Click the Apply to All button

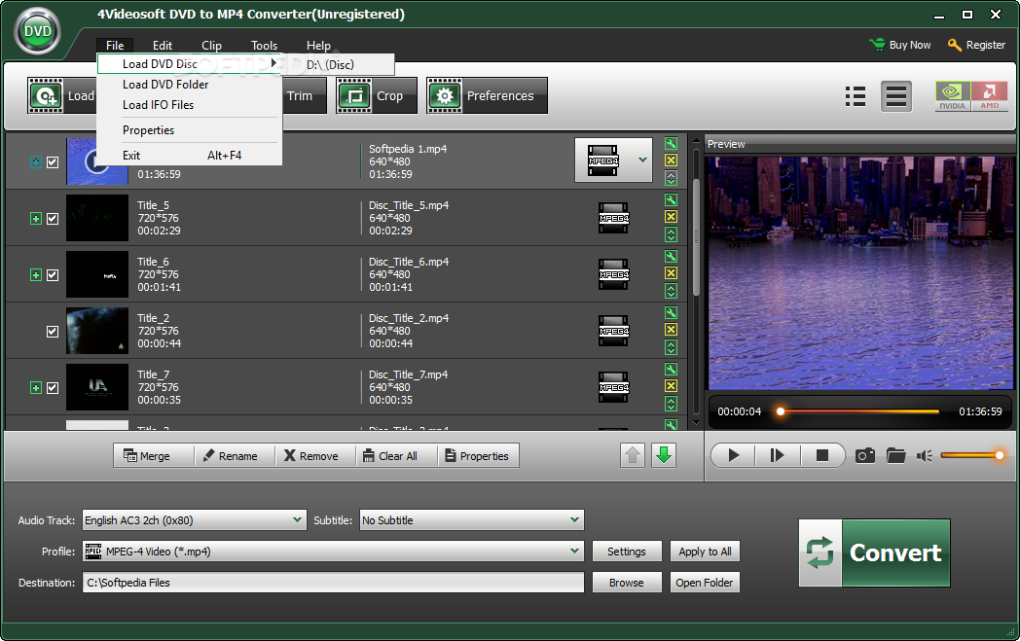click(705, 552)
